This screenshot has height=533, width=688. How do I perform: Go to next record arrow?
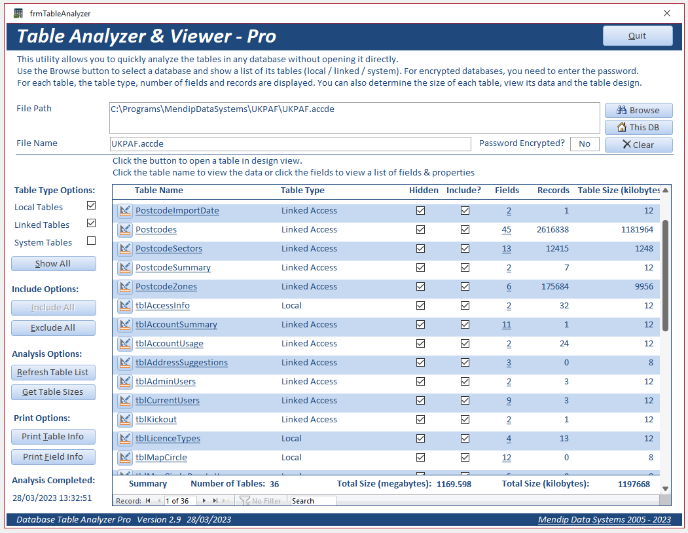tap(204, 500)
